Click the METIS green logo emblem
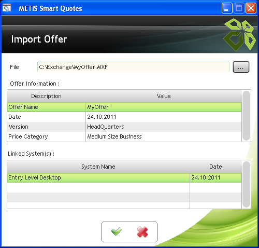259x248 pixels. [x=239, y=35]
